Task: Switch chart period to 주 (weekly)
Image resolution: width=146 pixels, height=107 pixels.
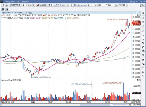Action: point(75,5)
